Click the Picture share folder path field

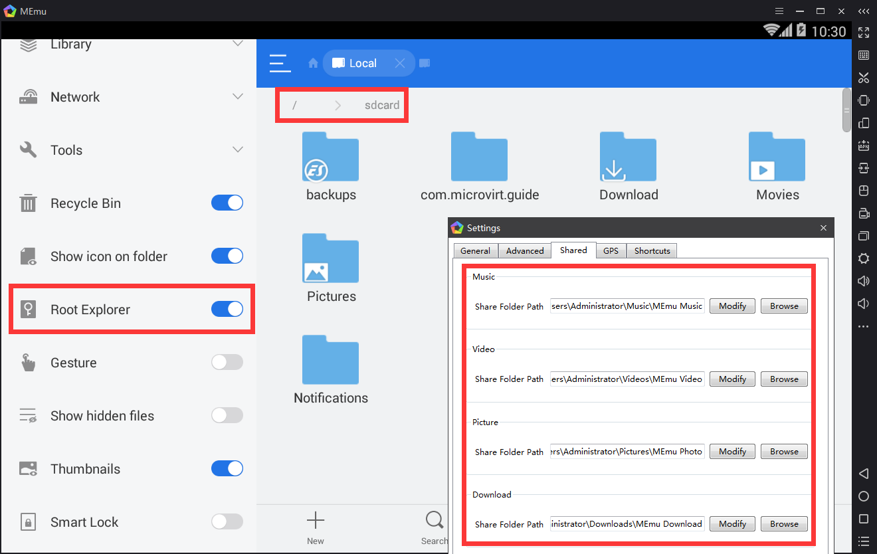(x=627, y=452)
